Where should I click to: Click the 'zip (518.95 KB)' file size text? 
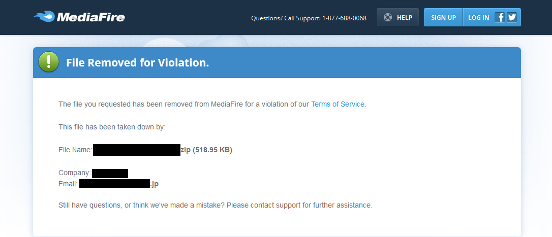(x=206, y=150)
